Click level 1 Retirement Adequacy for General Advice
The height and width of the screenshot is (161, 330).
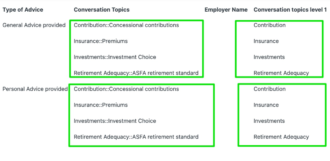(x=281, y=73)
